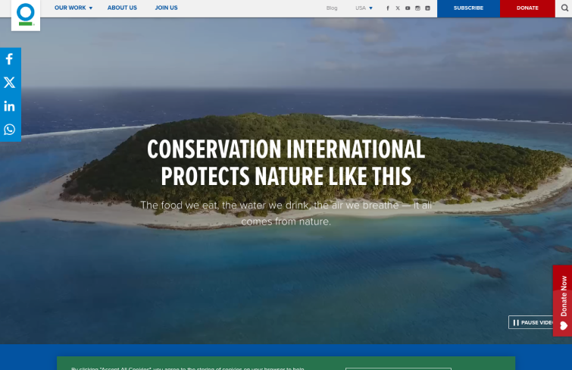Open site search with magnifier icon
This screenshot has width=572, height=370.
[564, 8]
